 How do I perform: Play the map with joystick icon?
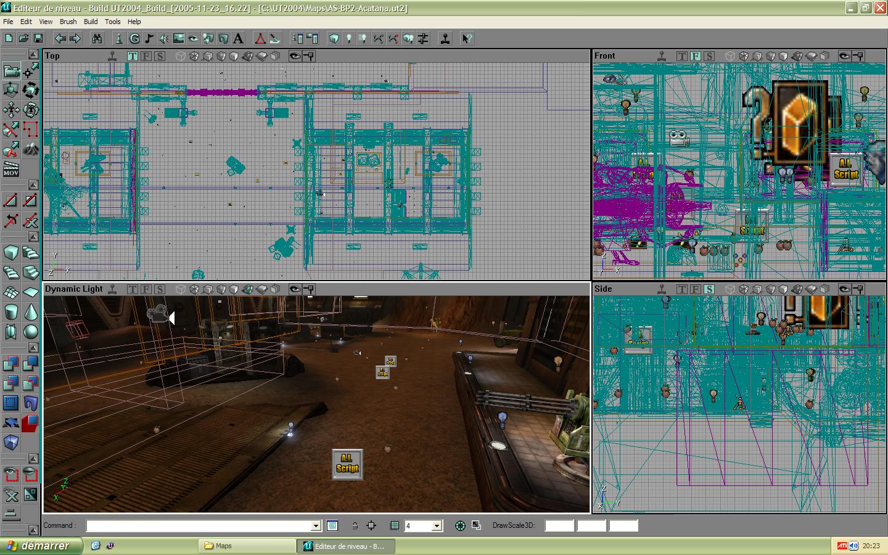tap(445, 38)
